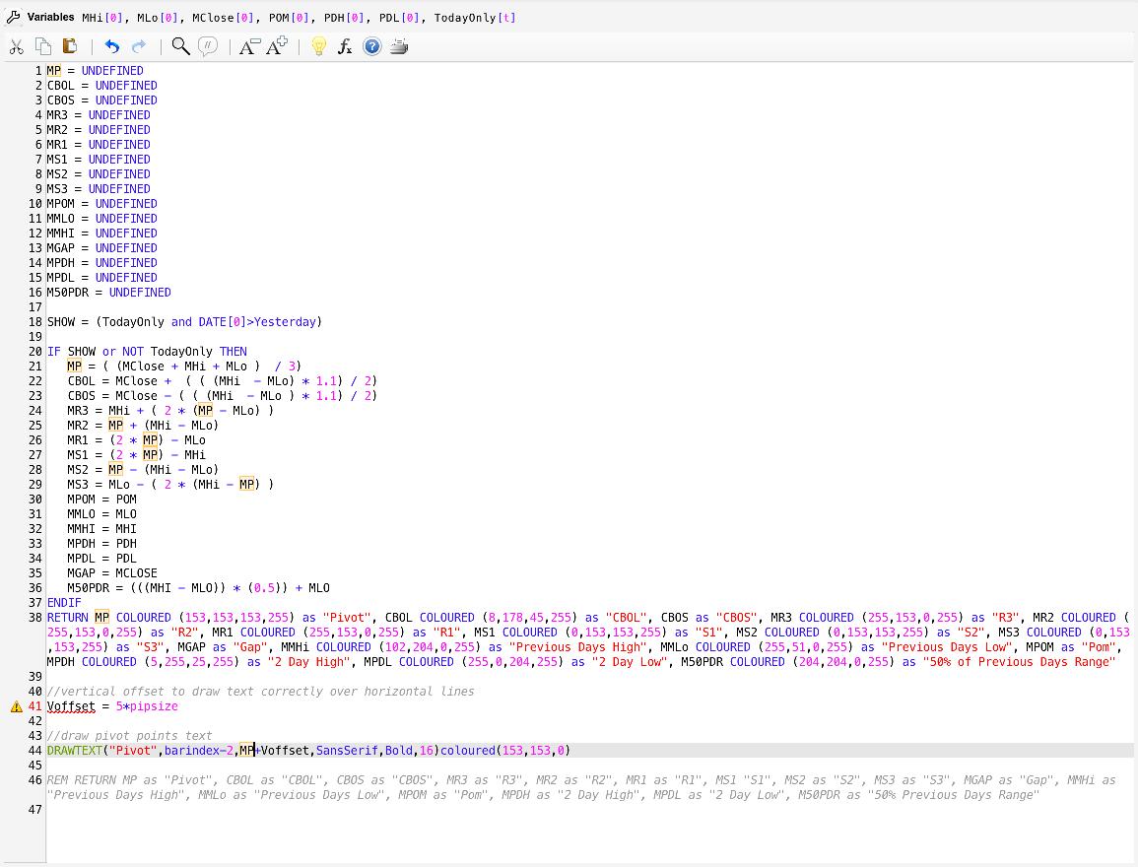
Task: Undo the last edit
Action: [111, 46]
